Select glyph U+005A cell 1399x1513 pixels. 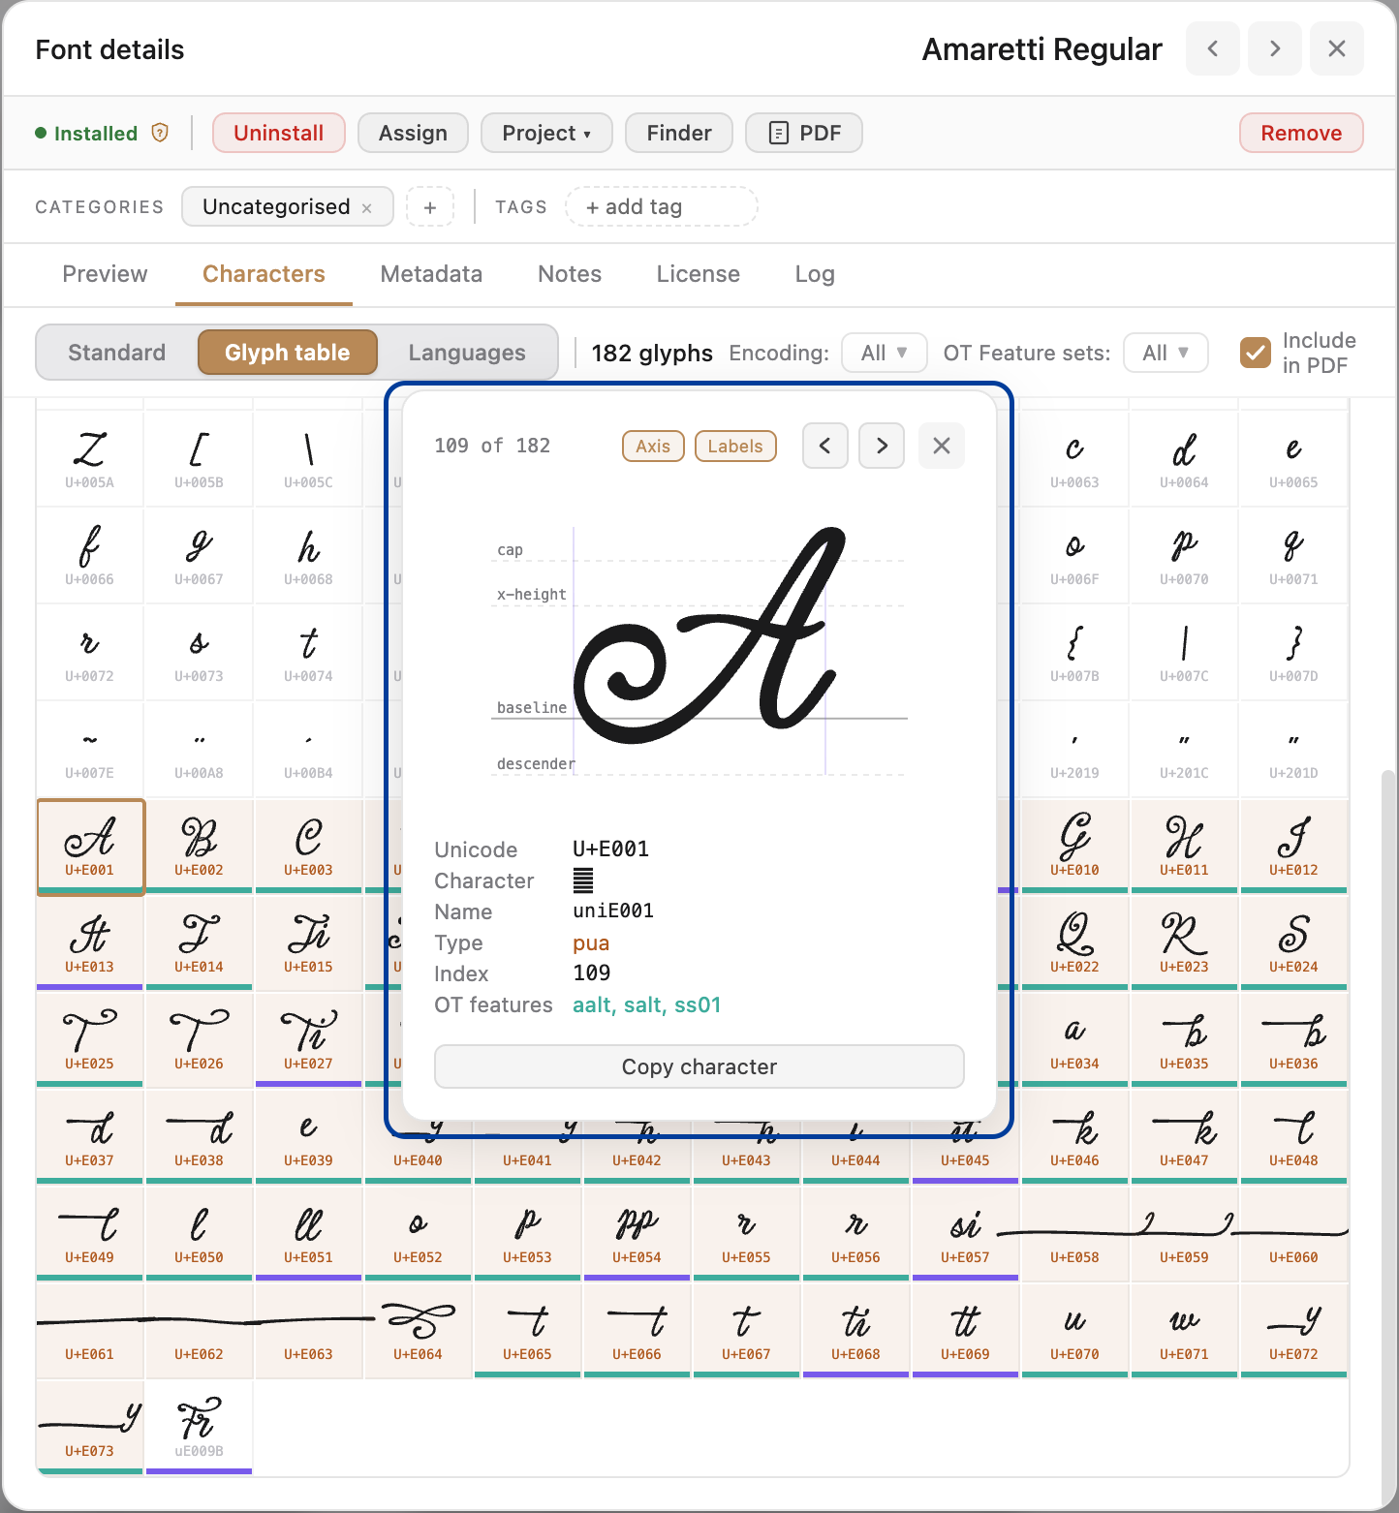tap(89, 459)
